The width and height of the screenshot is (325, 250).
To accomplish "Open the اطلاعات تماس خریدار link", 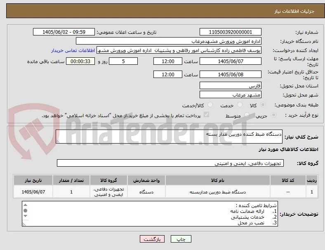I will 73,50.
